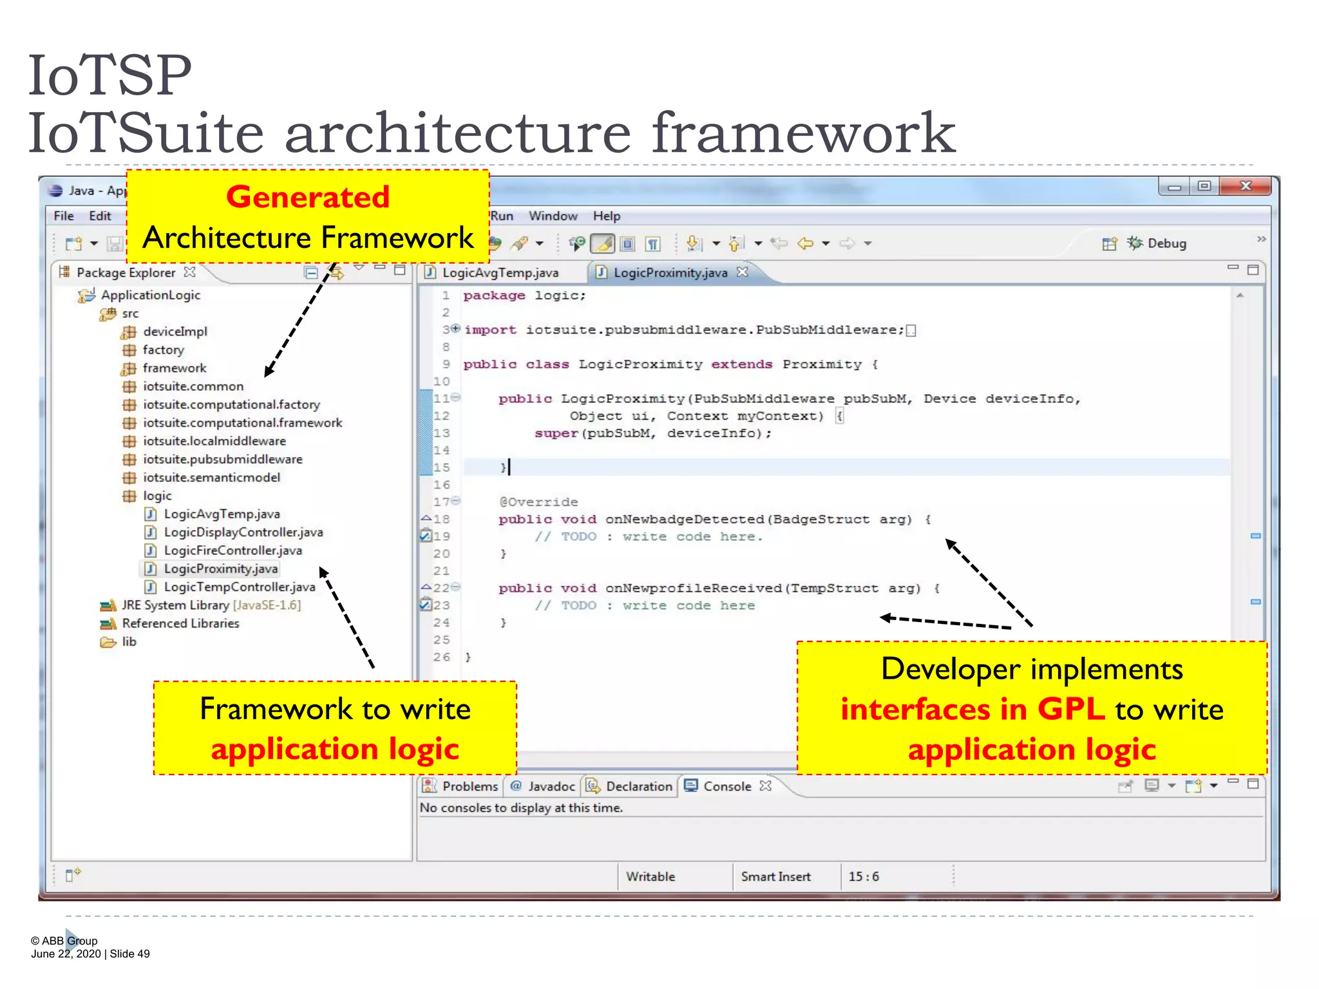Click Last Edit Location icon
Screen dimensions: 1319x989
[x=779, y=243]
